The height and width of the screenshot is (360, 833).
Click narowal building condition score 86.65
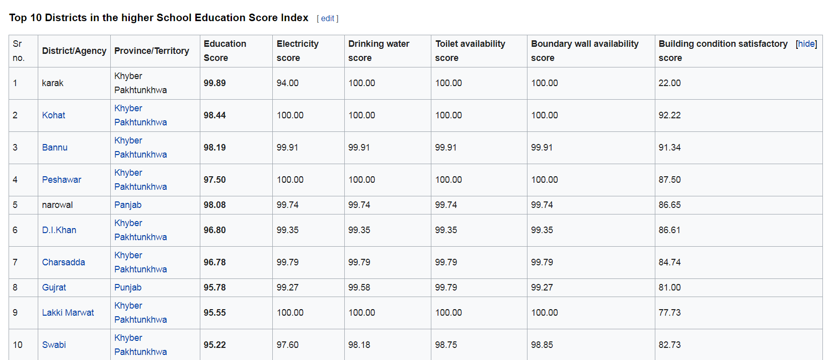tap(669, 205)
